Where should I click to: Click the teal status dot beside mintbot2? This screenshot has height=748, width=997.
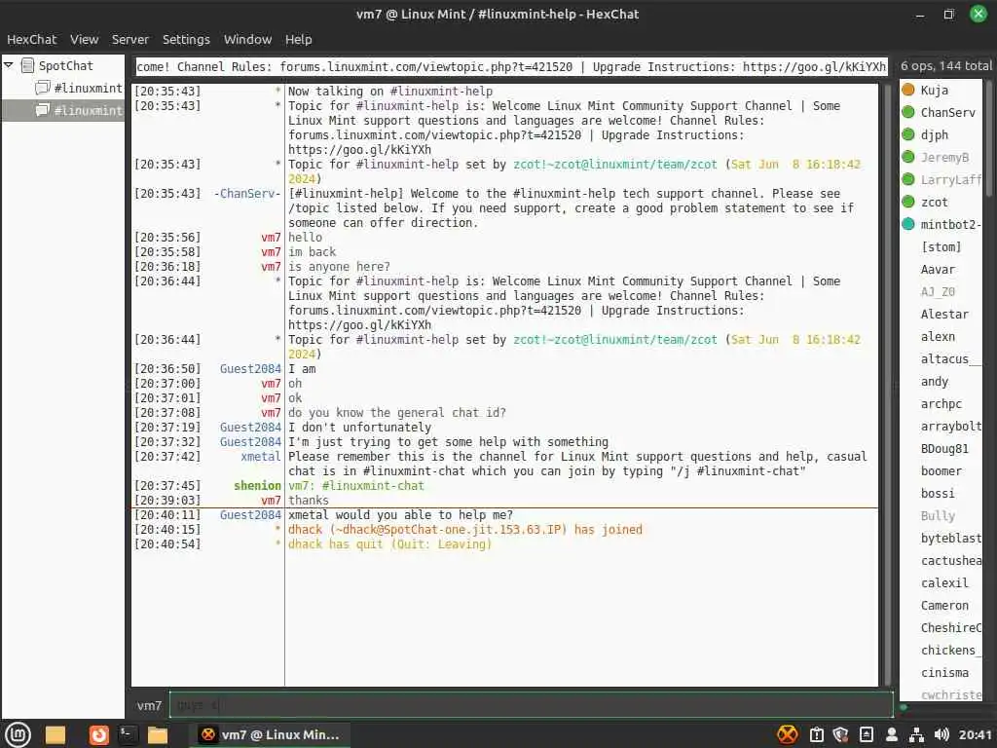pos(908,224)
